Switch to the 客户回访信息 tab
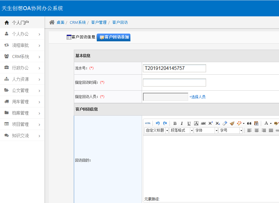279x203 pixels. pos(81,37)
